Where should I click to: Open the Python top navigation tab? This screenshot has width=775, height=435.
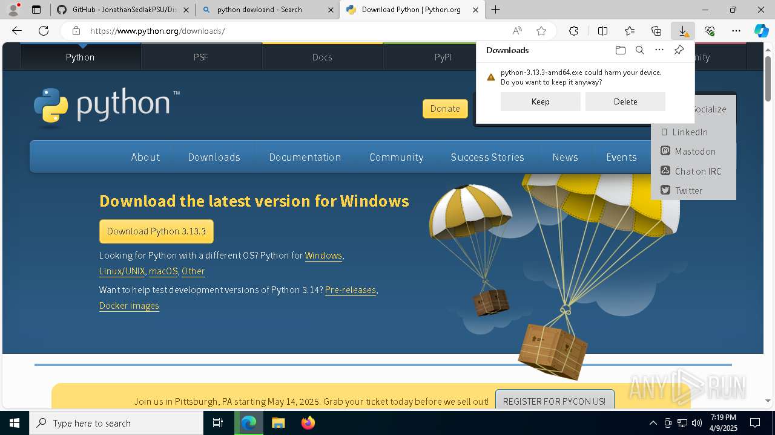coord(81,57)
